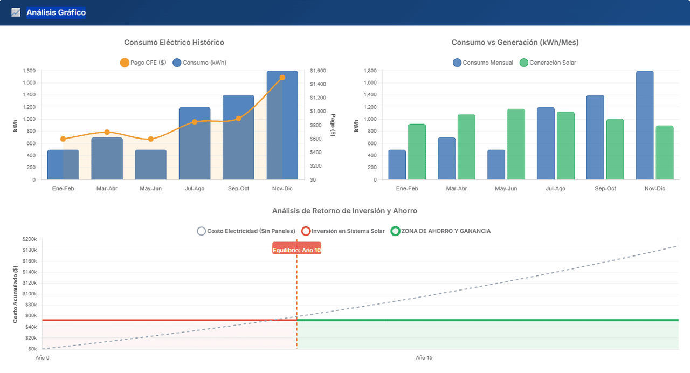
Task: Click the Jul-Ago orange payment data point
Action: pos(195,122)
